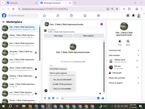Choose a GIF icon
Image resolution: width=145 pixels, height=109 pixels.
57,98
